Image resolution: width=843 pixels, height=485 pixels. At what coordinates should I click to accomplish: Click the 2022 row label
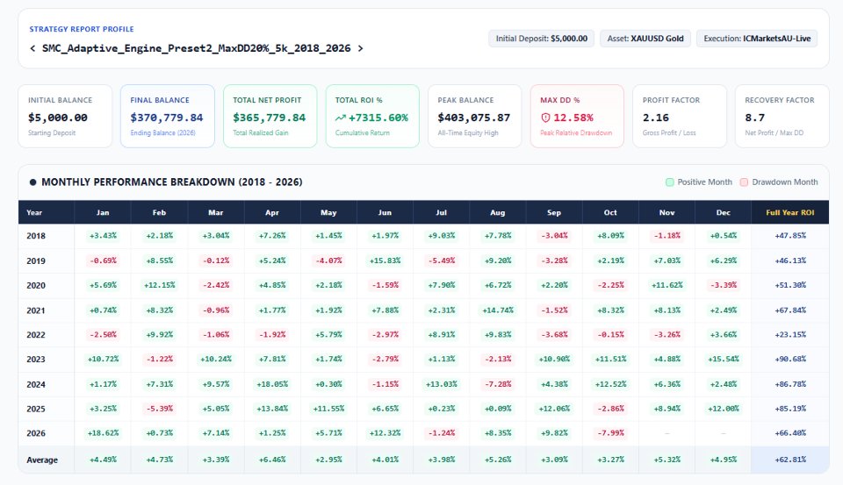pos(36,335)
